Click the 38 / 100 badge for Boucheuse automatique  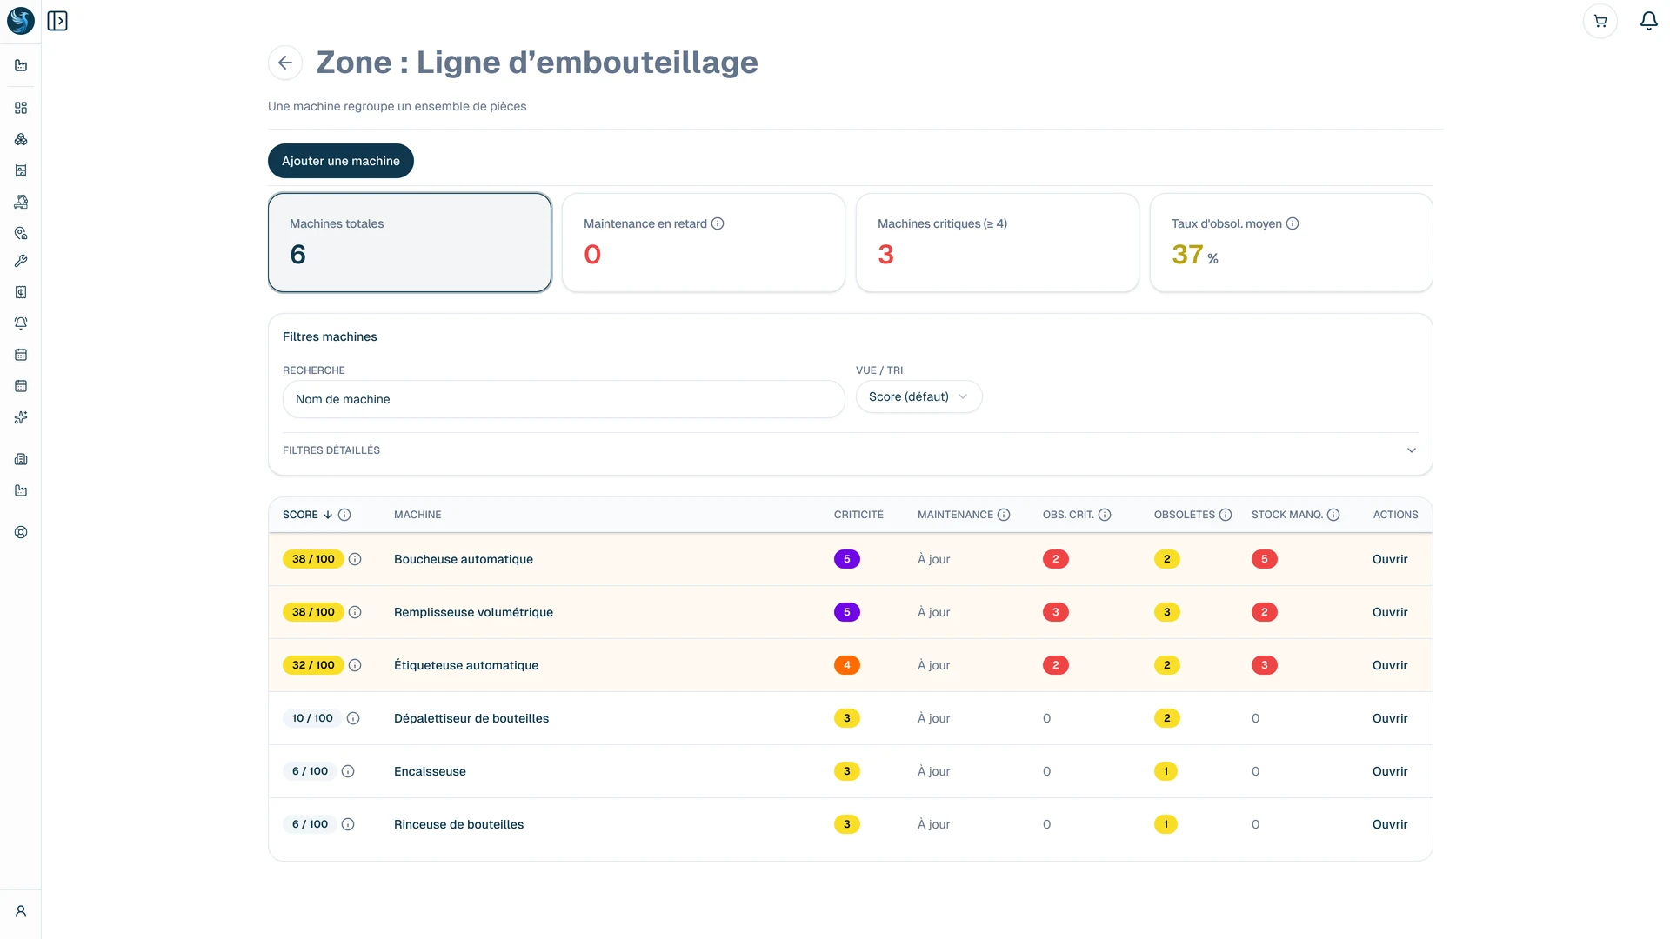[313, 559]
